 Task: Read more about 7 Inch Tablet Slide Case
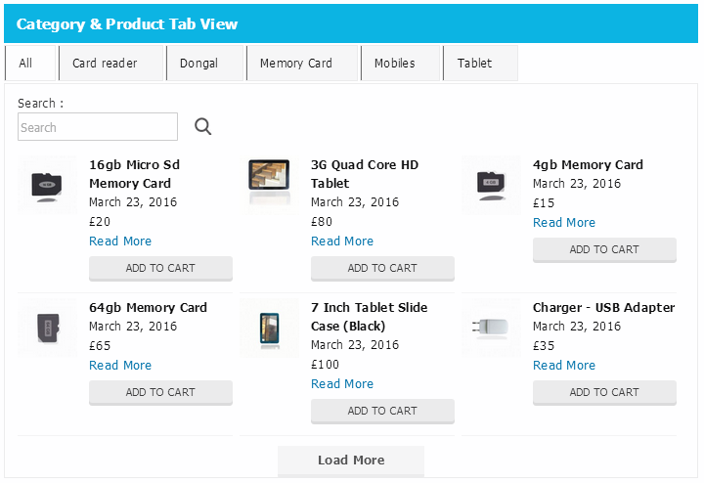(342, 384)
